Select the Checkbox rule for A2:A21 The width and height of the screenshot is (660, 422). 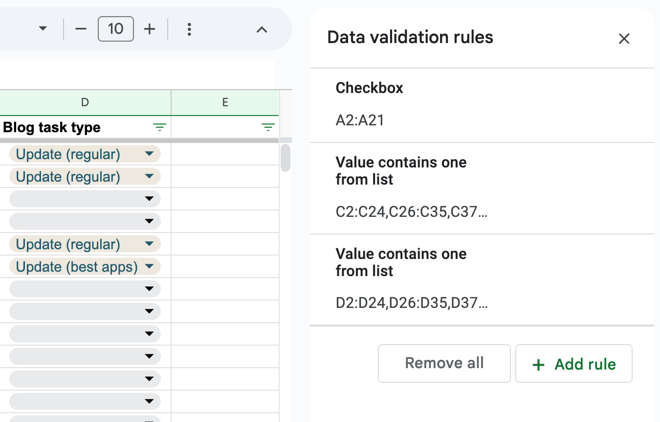482,104
